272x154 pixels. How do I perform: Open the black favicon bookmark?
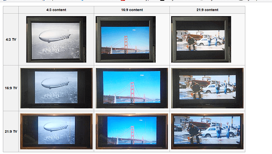coord(162,0)
